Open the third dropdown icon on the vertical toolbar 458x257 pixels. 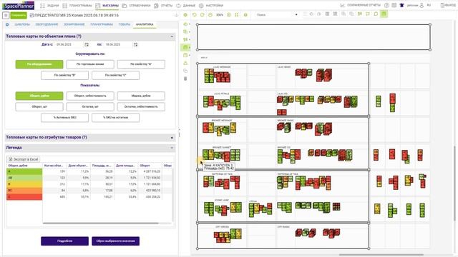point(186,40)
